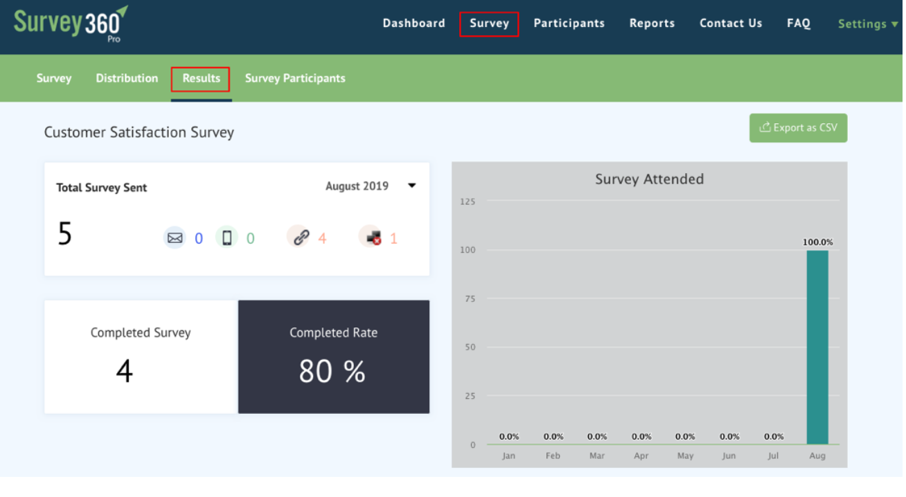Image resolution: width=906 pixels, height=497 pixels.
Task: Click the mobile phone icon
Action: click(226, 238)
